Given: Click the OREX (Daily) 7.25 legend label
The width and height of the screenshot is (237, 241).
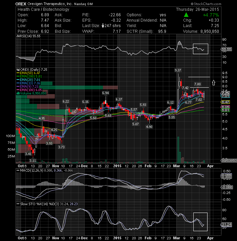Looking at the screenshot, I should tap(32, 70).
